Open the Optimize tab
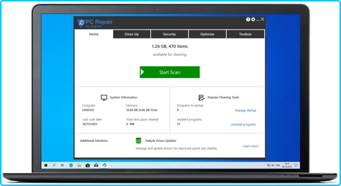The image size is (341, 186). click(207, 34)
